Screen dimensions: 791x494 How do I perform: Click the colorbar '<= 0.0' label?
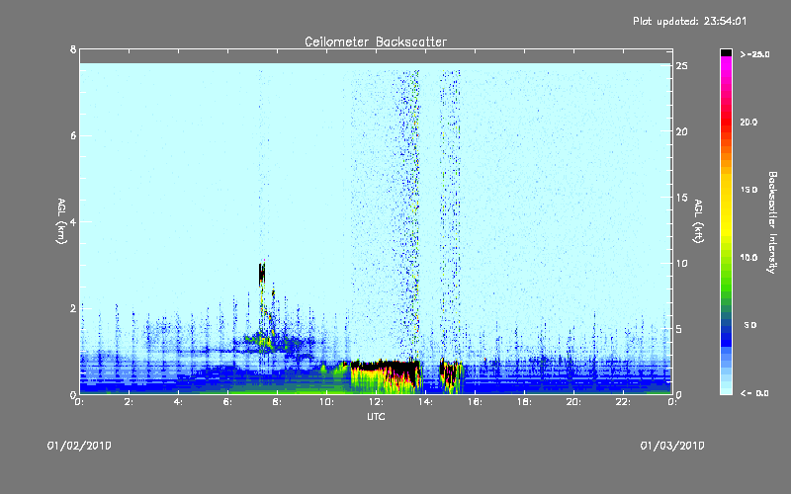tap(754, 392)
